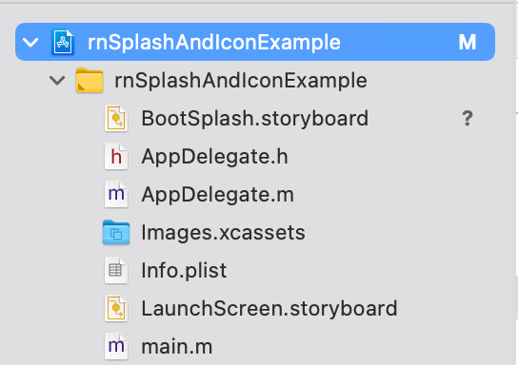Viewport: 518px width, 365px height.
Task: Select BootSplash.storyboard in the navigator
Action: (254, 119)
